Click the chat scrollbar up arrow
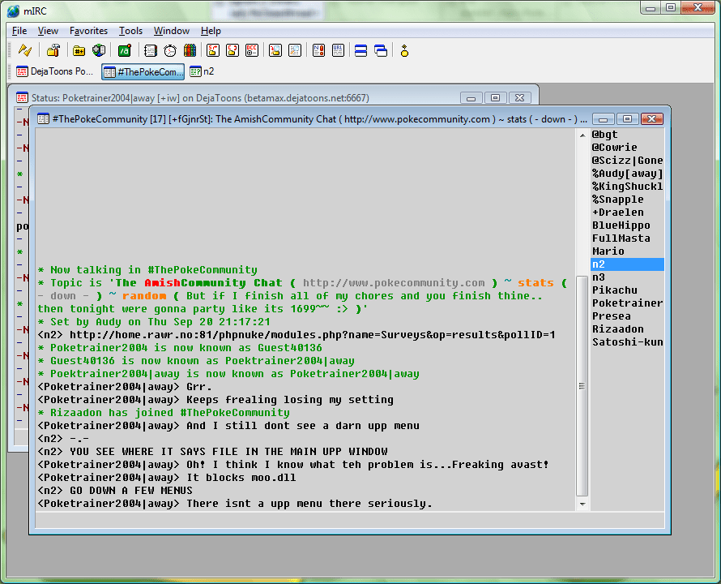This screenshot has height=584, width=721. coord(582,135)
